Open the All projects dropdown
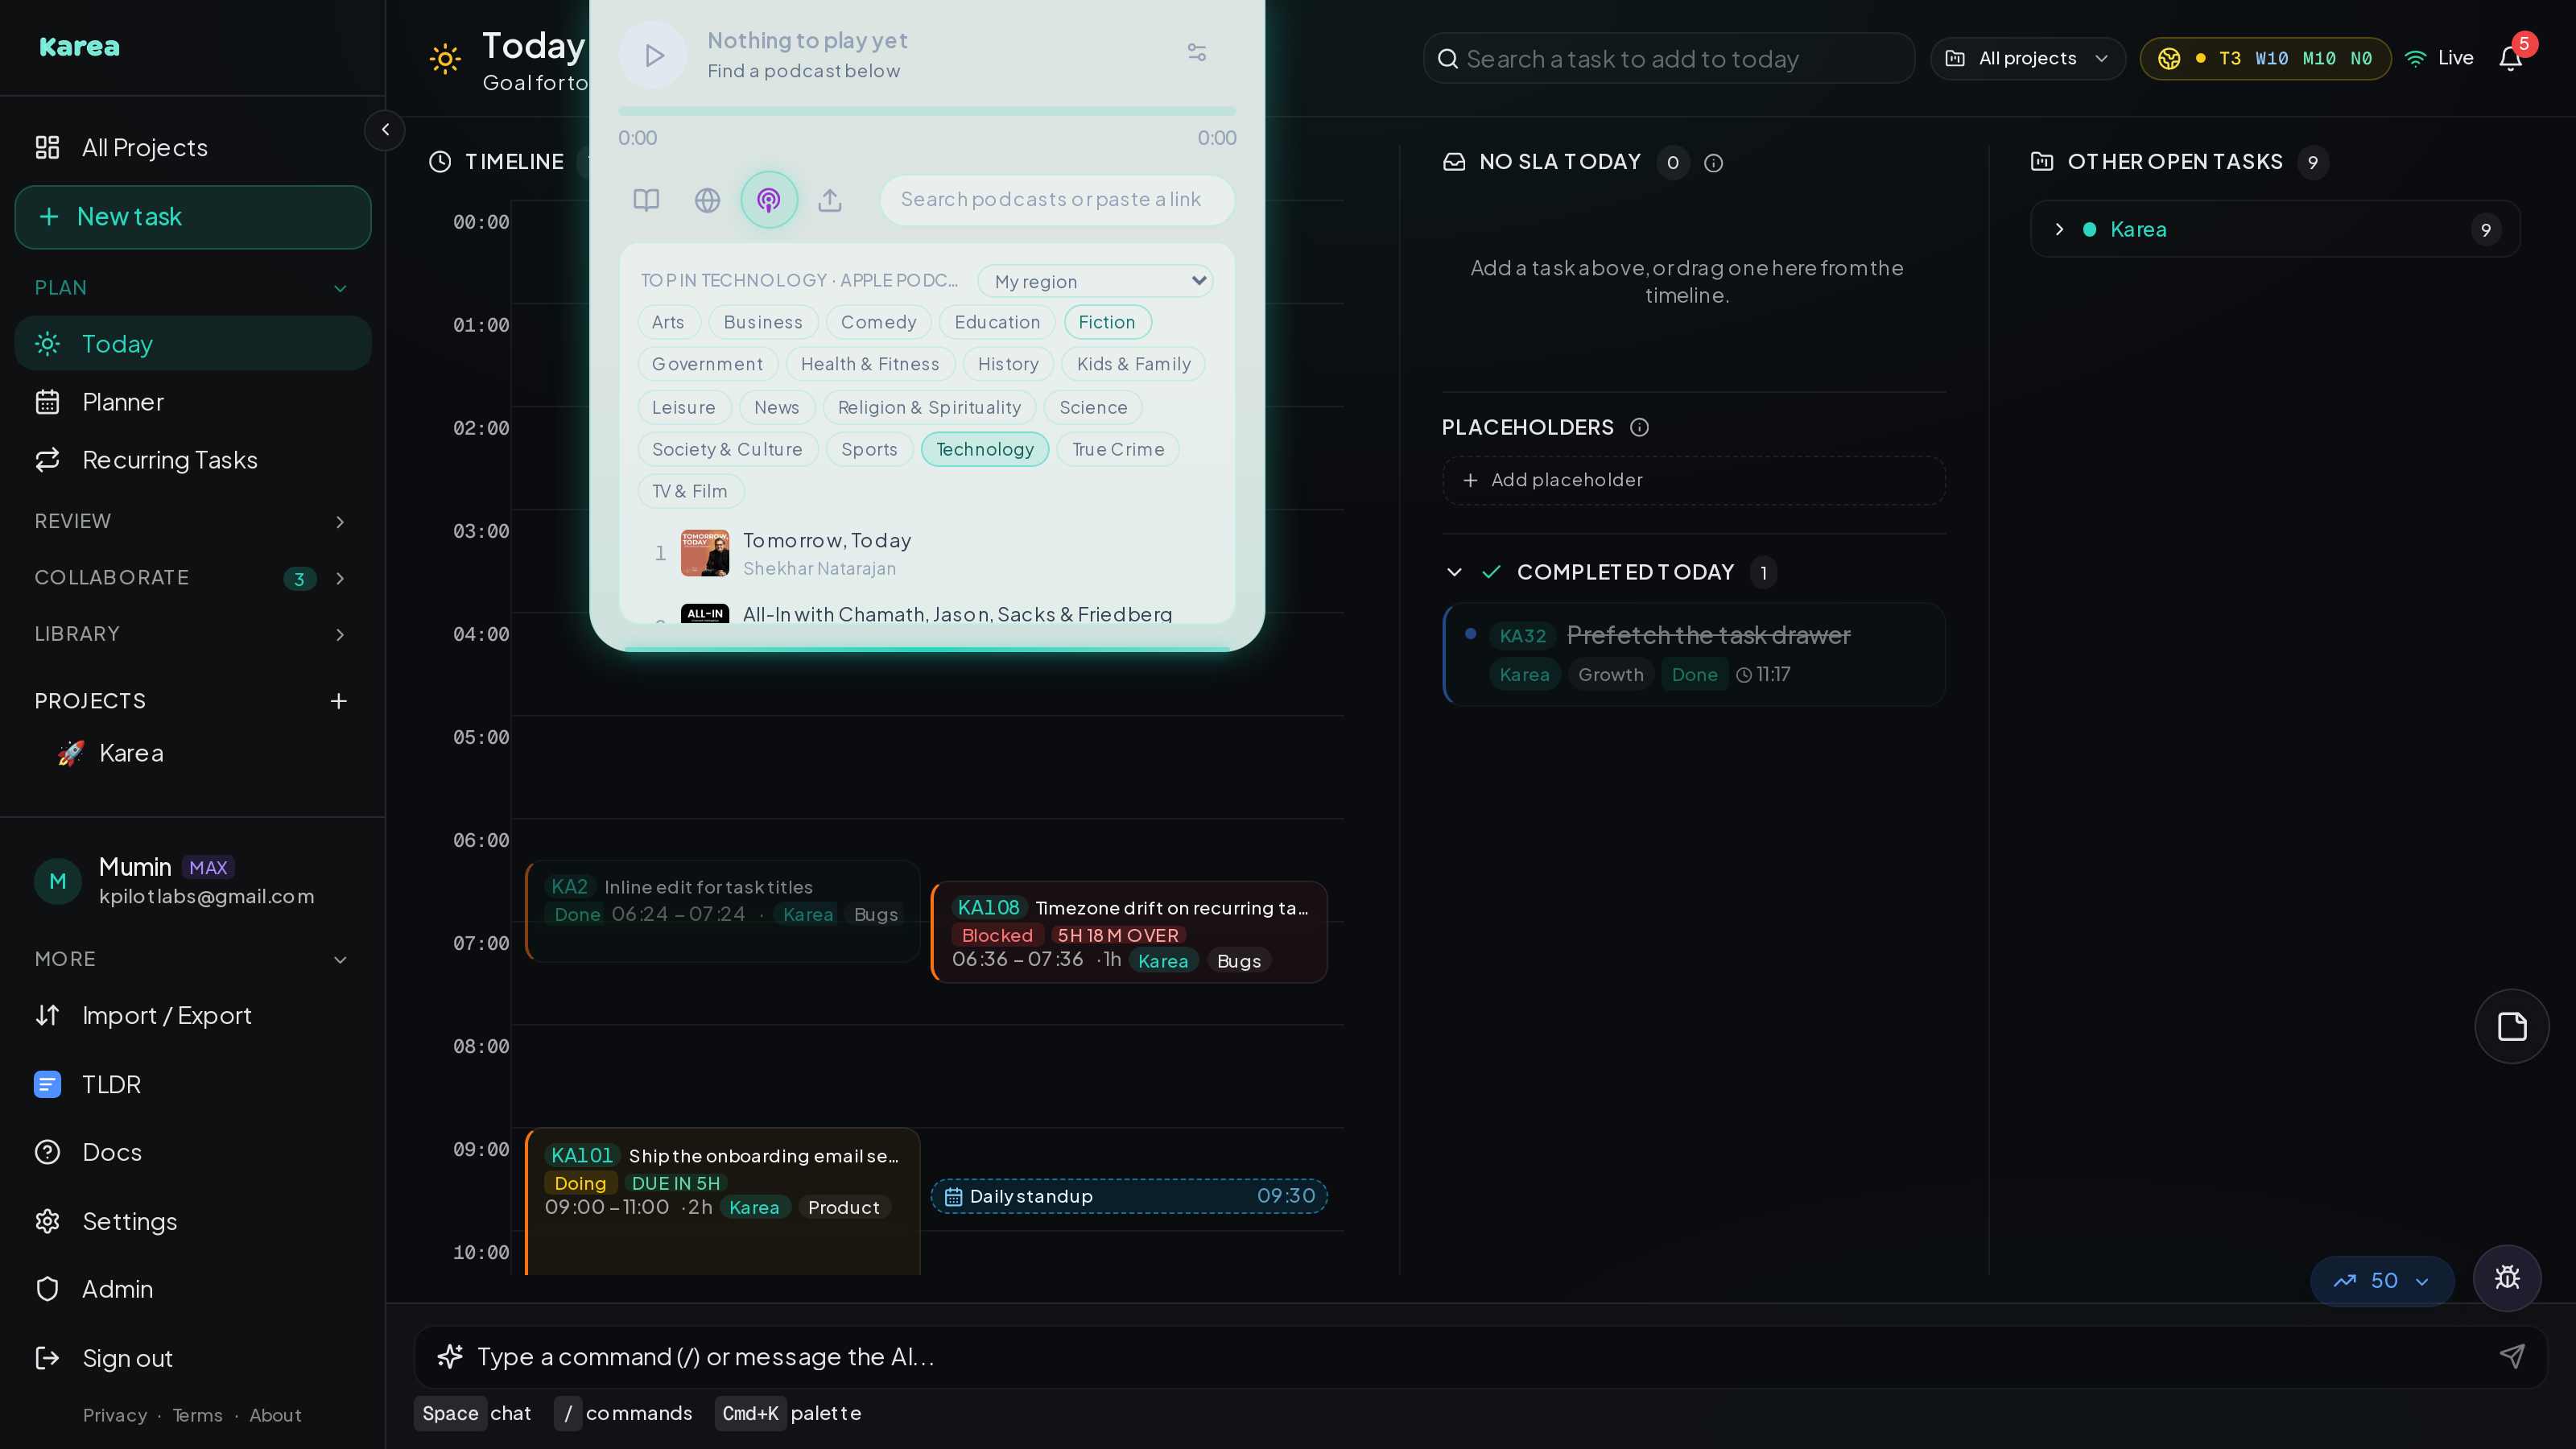The image size is (2576, 1449). [x=2027, y=58]
